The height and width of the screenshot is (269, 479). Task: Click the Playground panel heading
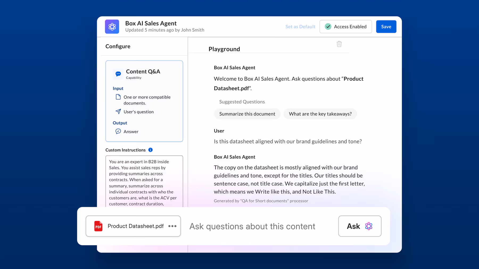(x=224, y=49)
